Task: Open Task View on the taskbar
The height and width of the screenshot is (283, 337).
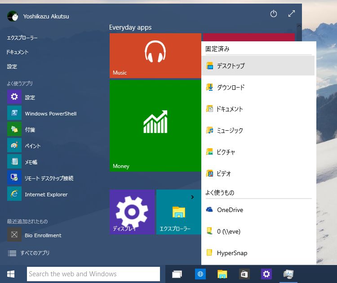Action: (x=177, y=274)
